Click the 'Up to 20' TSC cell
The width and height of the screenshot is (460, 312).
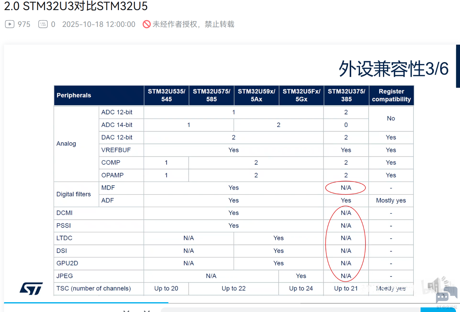166,288
